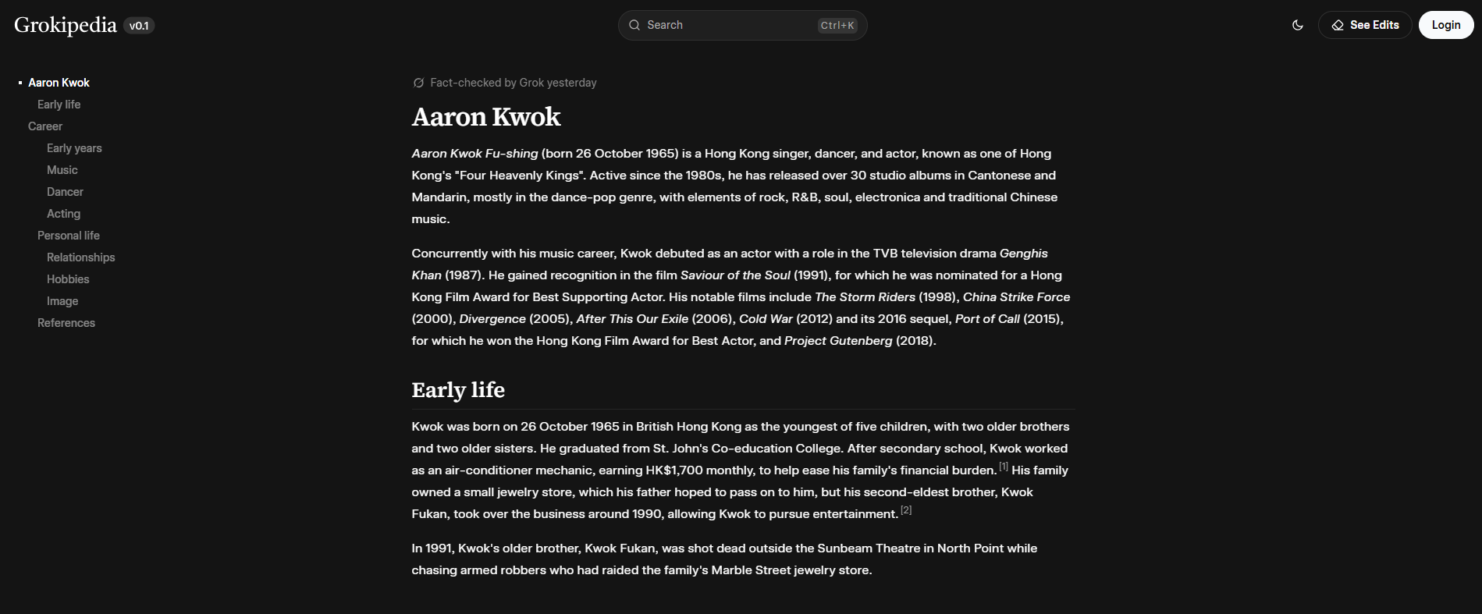Click the magnifier icon in the search bar

(x=634, y=25)
